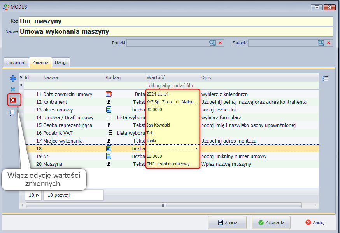The width and height of the screenshot is (340, 233).
Task: Switch to the Uwagi tab
Action: pos(61,63)
